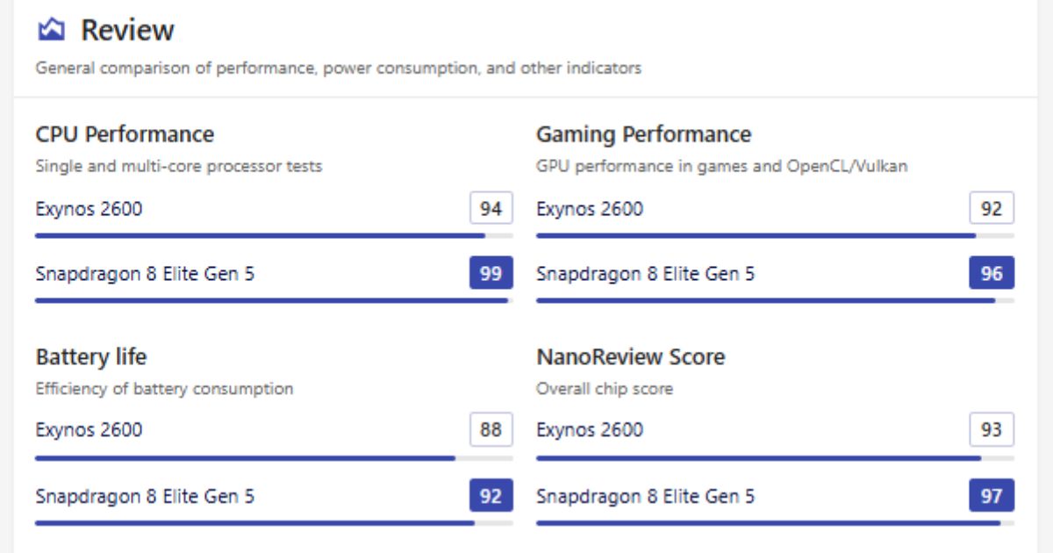1053x553 pixels.
Task: Select the Battery life 88 score badge
Action: click(x=493, y=429)
